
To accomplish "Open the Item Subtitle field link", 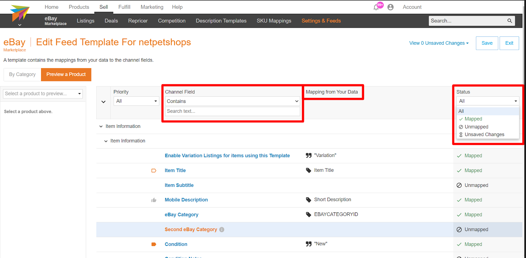I will (179, 185).
